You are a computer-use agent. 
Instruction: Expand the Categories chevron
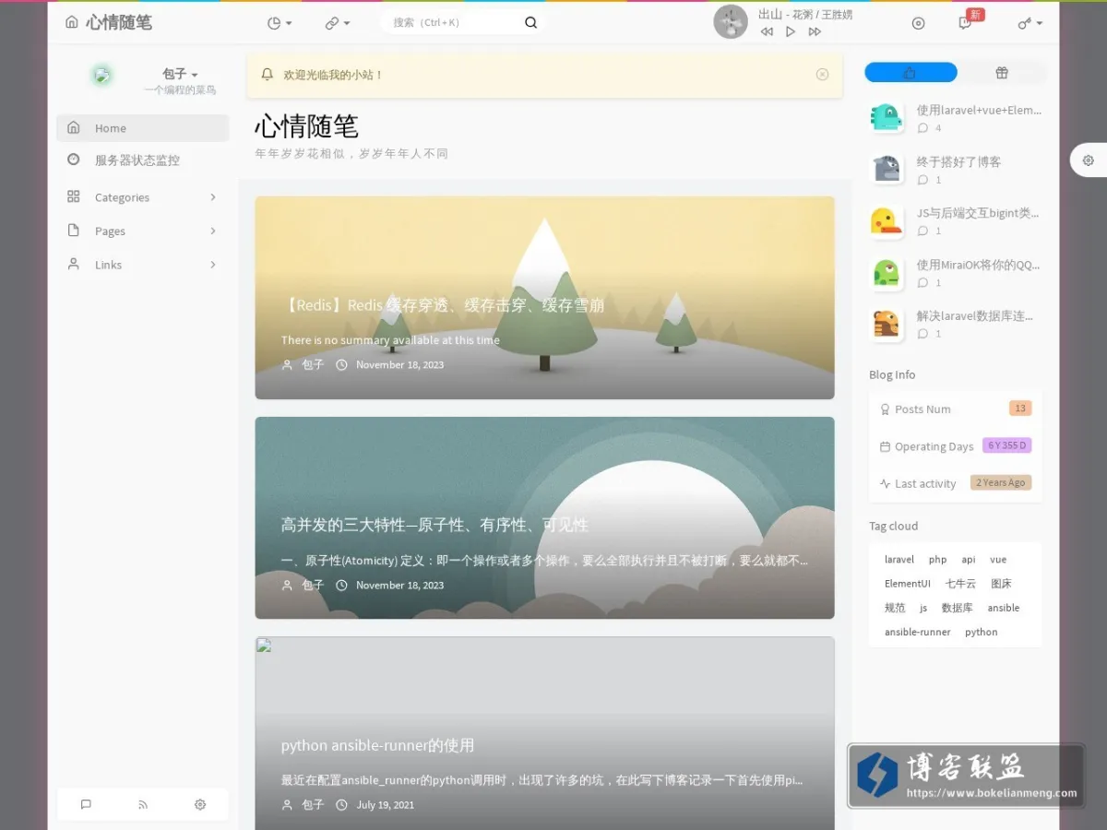pos(213,197)
